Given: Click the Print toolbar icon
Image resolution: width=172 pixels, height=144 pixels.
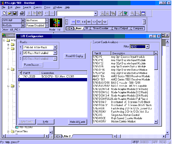Looking at the screenshot, I should click(x=22, y=13).
